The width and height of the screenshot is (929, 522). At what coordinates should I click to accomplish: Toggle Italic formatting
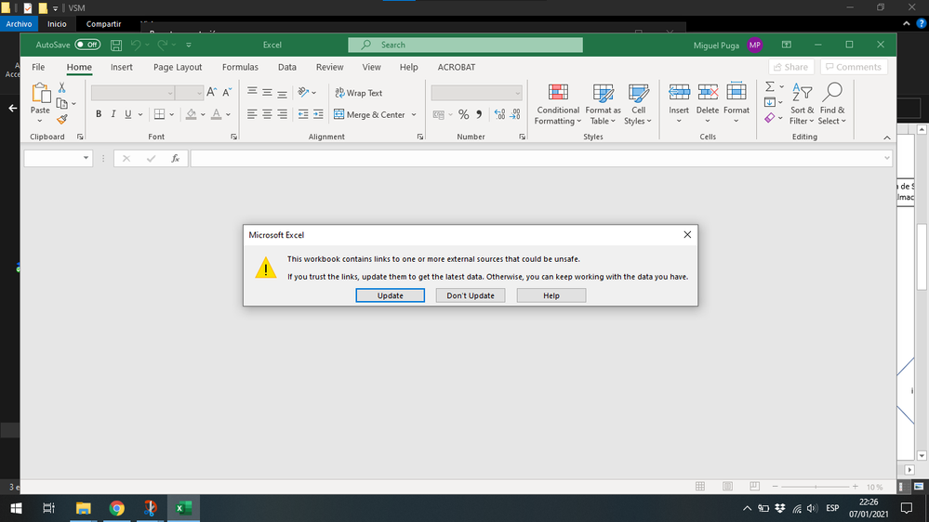(113, 114)
